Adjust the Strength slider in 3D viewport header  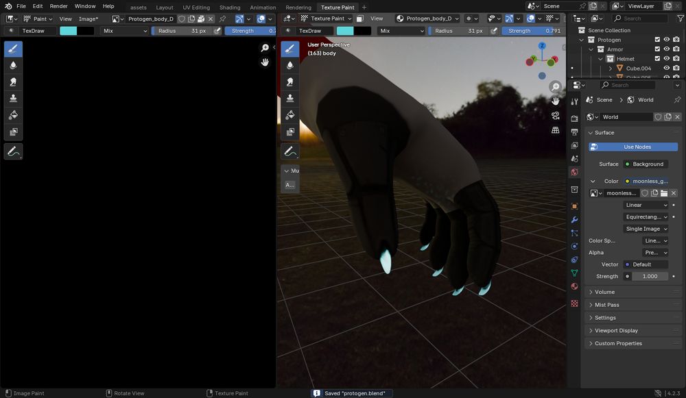(532, 31)
